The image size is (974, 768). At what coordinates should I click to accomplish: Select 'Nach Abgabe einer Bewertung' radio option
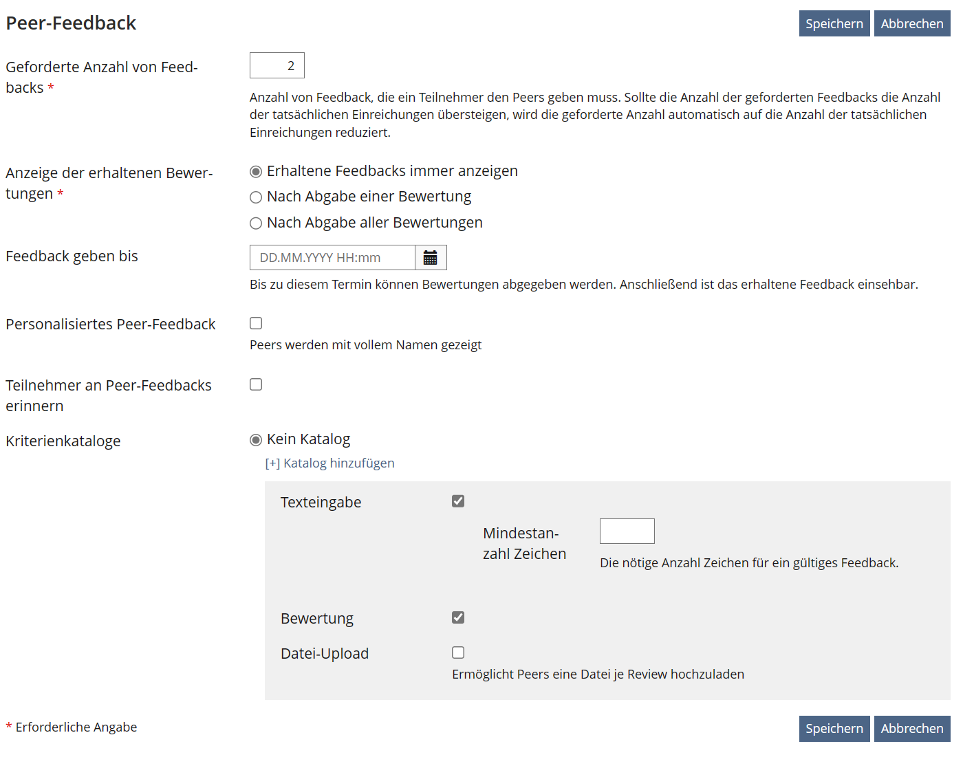(x=256, y=197)
